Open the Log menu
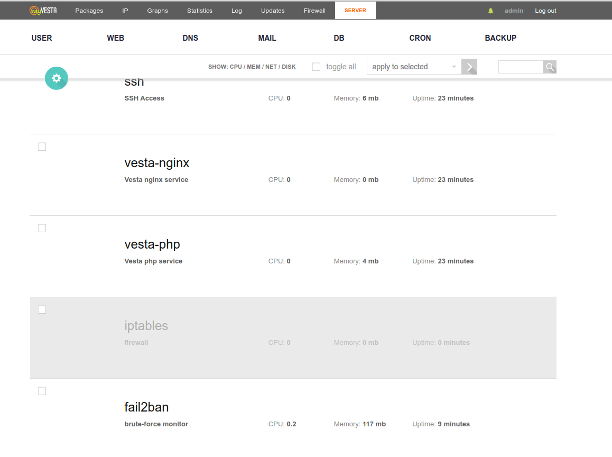Image resolution: width=612 pixels, height=457 pixels. point(237,11)
